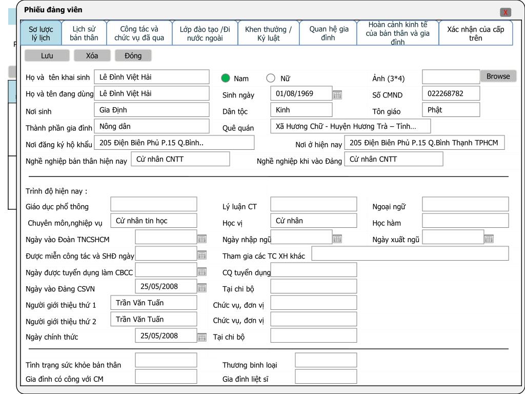Select the Nam radio button
Viewport: 525px width, 394px height.
pyautogui.click(x=226, y=78)
